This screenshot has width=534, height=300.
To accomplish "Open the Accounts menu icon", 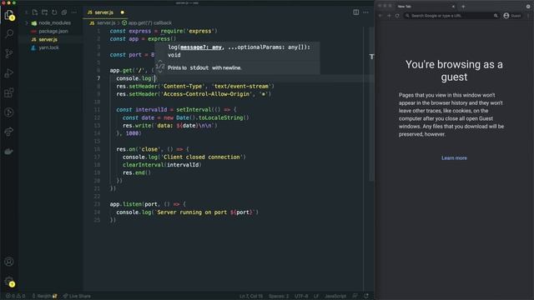I will coord(9,262).
